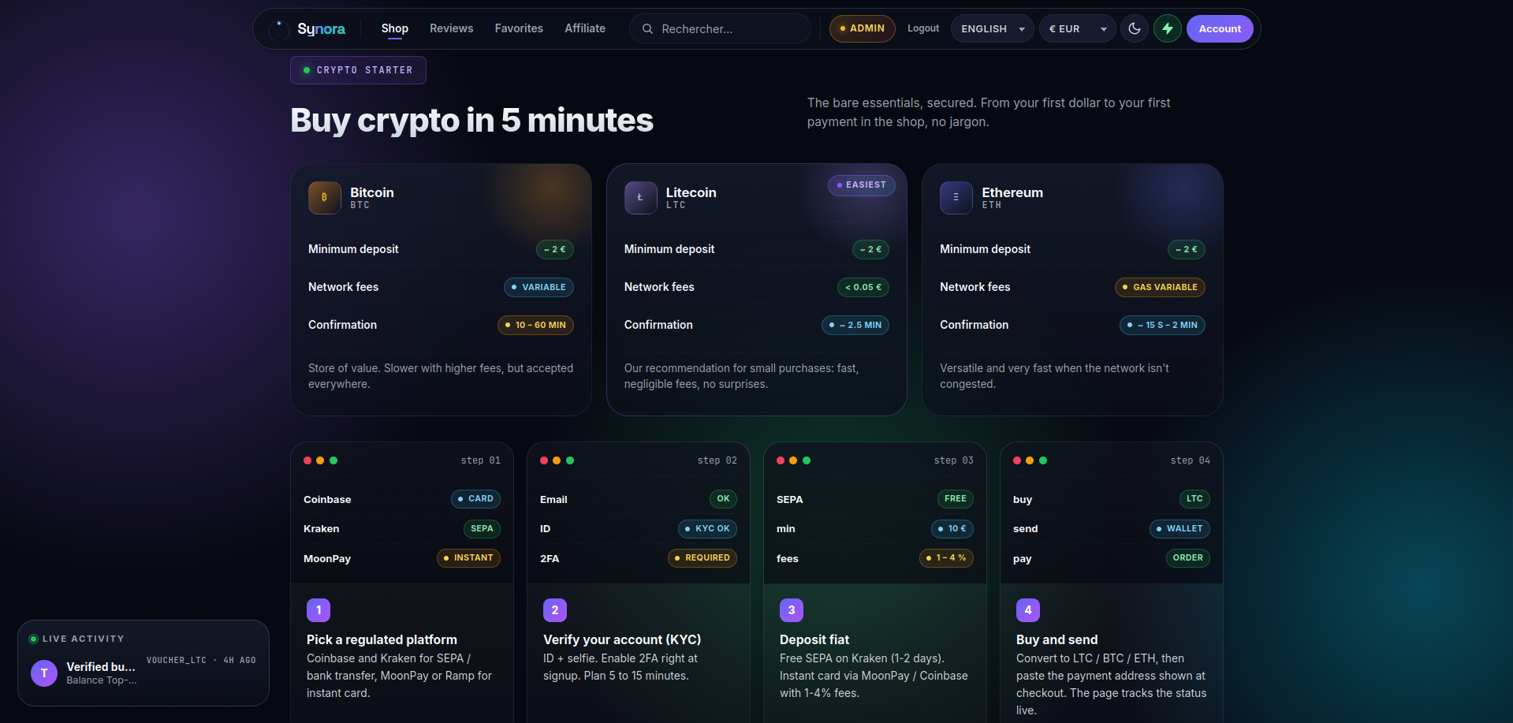Click 'Buy crypto in 5 minutes' heading

[472, 121]
